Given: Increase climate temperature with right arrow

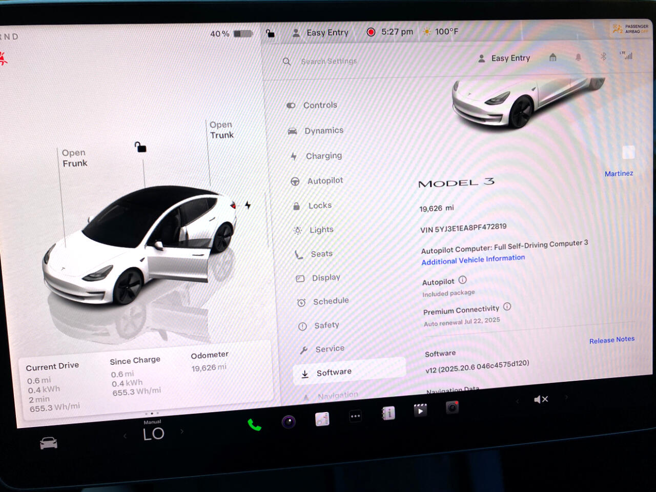Looking at the screenshot, I should point(181,432).
